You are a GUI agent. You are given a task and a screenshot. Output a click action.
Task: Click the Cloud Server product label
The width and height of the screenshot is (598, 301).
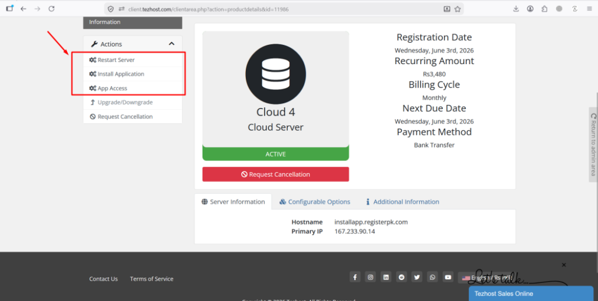tap(276, 127)
